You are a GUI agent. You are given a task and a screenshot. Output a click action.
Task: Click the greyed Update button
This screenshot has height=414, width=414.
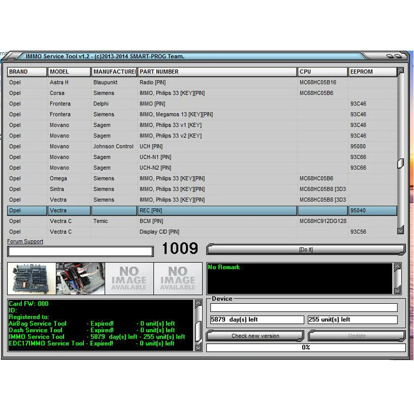click(357, 336)
